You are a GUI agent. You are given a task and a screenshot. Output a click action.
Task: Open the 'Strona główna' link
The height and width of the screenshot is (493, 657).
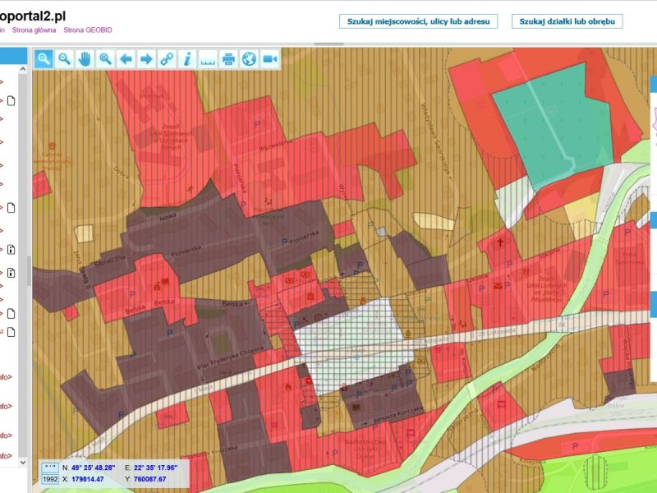[x=34, y=30]
